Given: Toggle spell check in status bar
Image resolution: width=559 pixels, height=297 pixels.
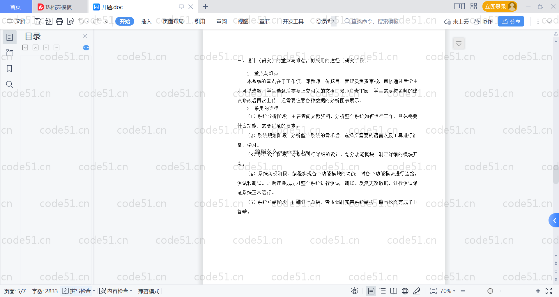Looking at the screenshot, I should point(77,291).
